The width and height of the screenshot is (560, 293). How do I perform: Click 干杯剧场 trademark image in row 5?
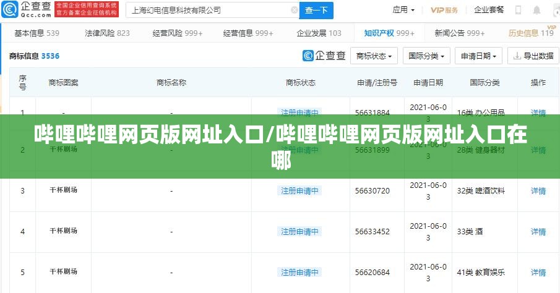[x=63, y=271]
